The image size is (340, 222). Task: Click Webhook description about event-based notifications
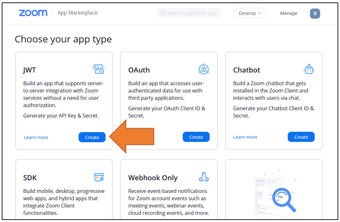click(169, 202)
